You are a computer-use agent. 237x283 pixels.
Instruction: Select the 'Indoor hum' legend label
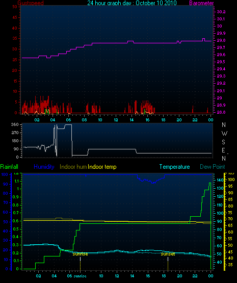pyautogui.click(x=73, y=167)
